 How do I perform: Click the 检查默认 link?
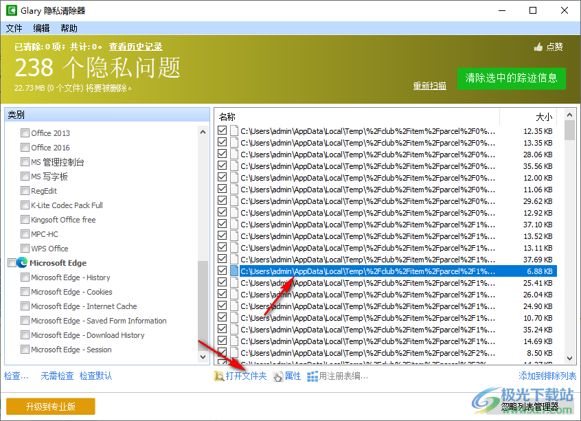pos(95,376)
